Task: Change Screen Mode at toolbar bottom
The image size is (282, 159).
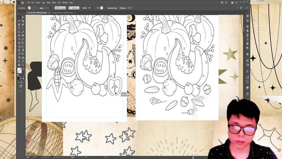Action: point(21,86)
